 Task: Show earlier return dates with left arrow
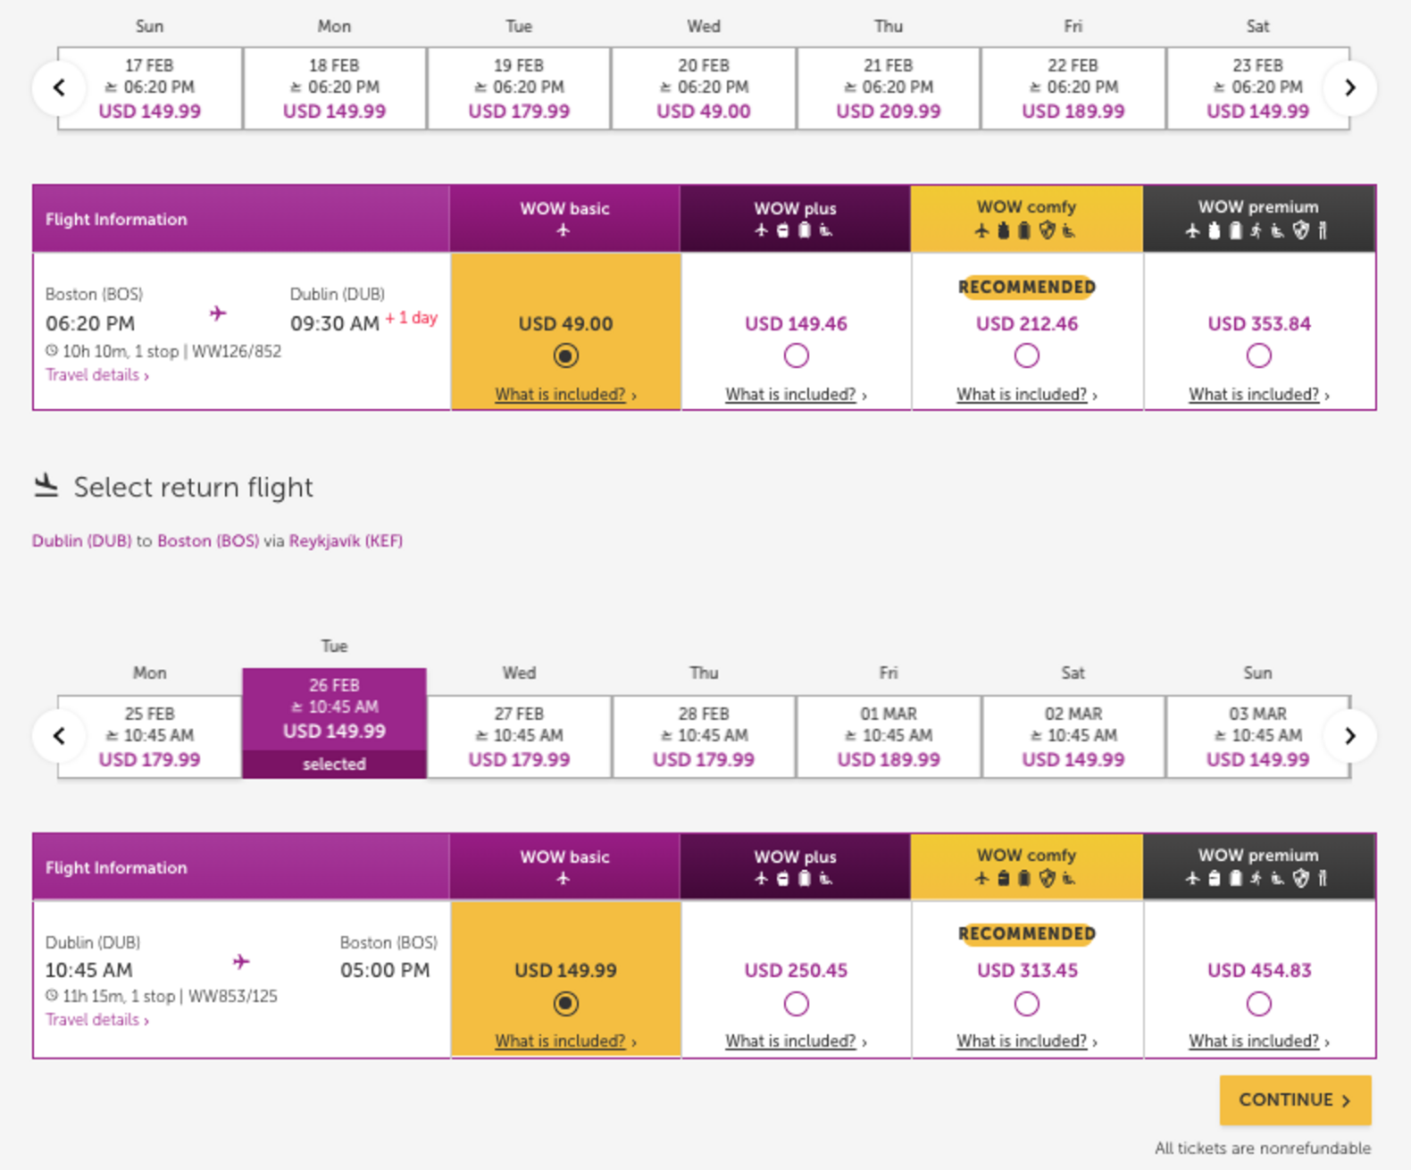pyautogui.click(x=59, y=736)
